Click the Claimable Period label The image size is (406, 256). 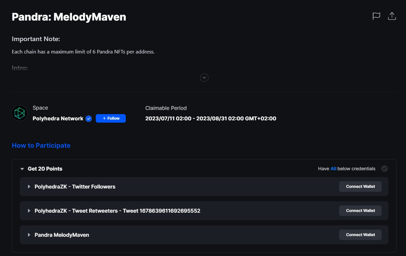166,108
